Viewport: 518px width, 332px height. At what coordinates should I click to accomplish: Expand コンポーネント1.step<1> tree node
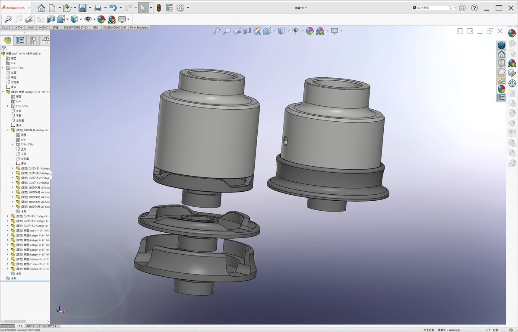tap(8, 216)
